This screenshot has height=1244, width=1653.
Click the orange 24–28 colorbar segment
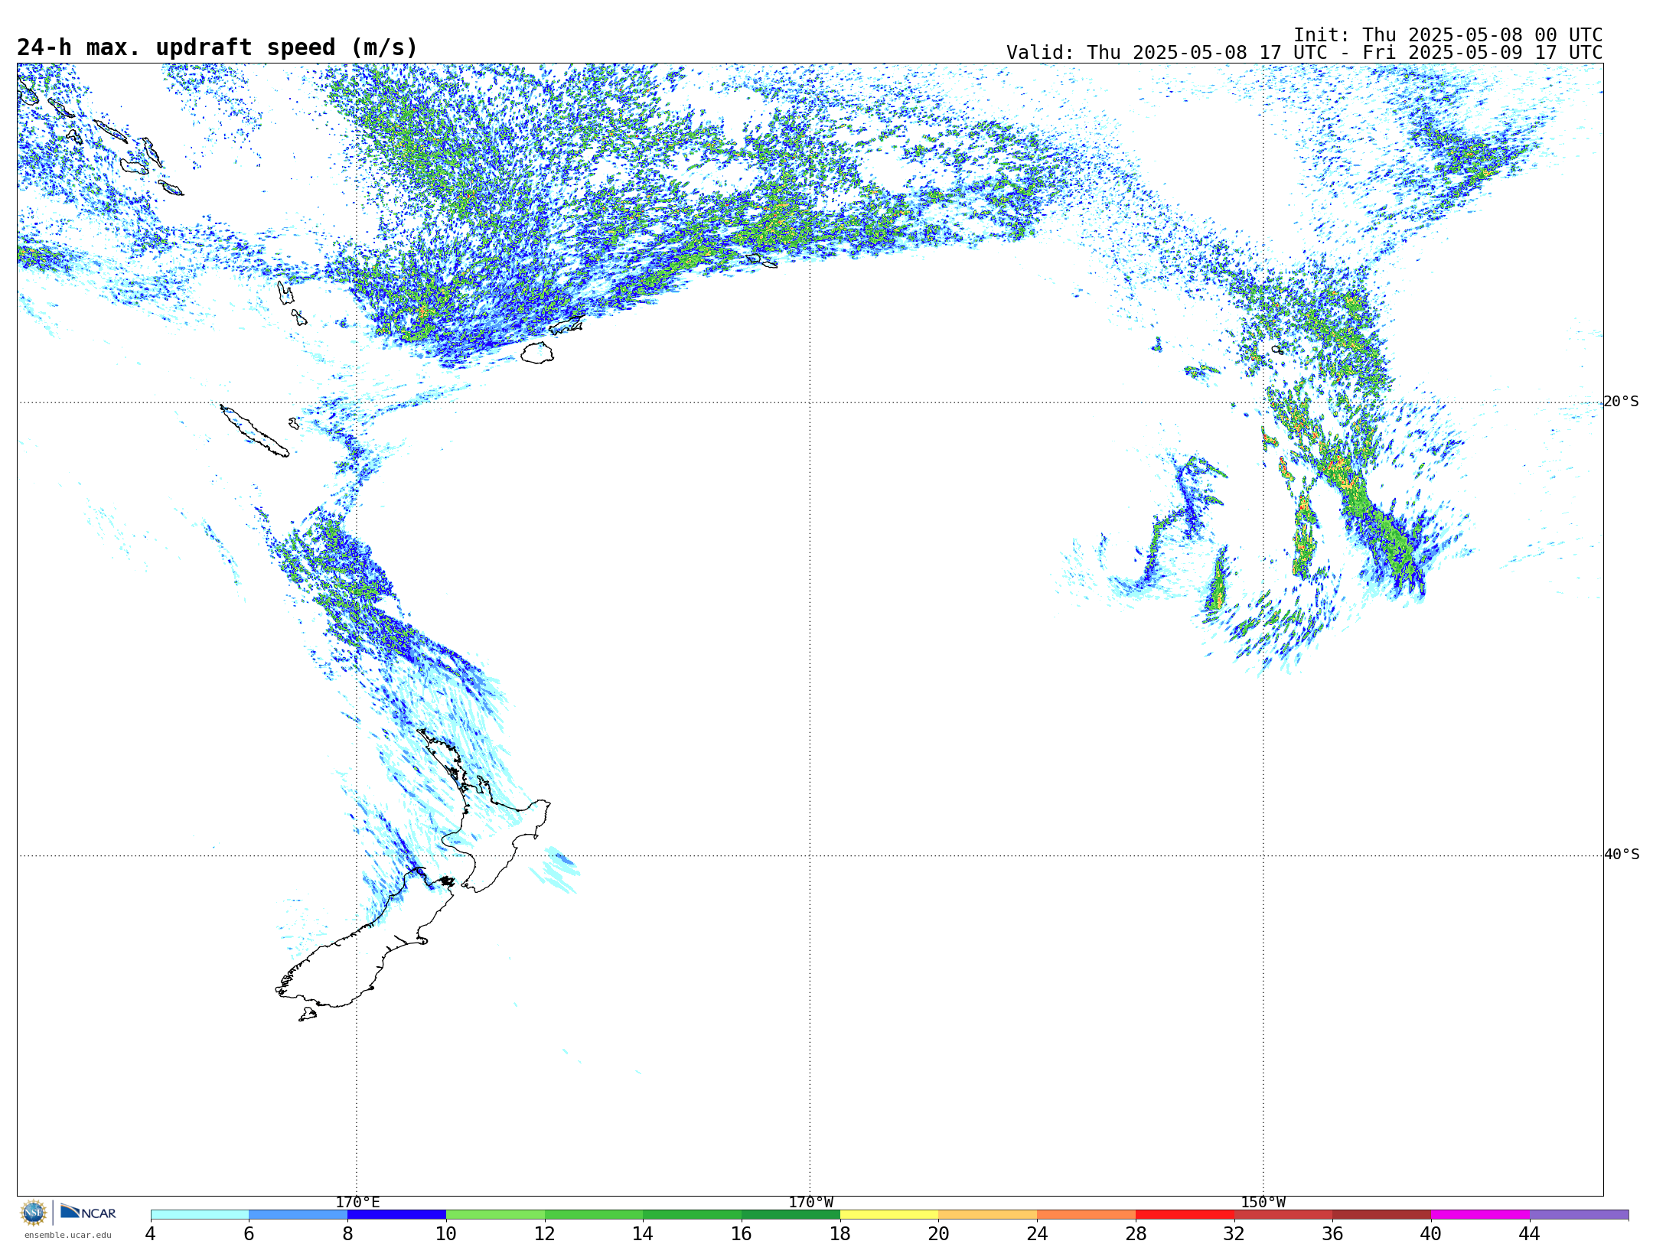pyautogui.click(x=1086, y=1214)
